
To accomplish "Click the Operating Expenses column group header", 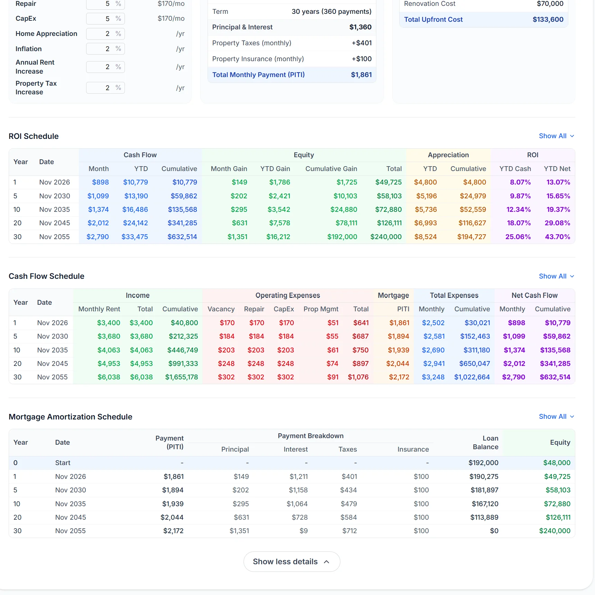I will (287, 296).
